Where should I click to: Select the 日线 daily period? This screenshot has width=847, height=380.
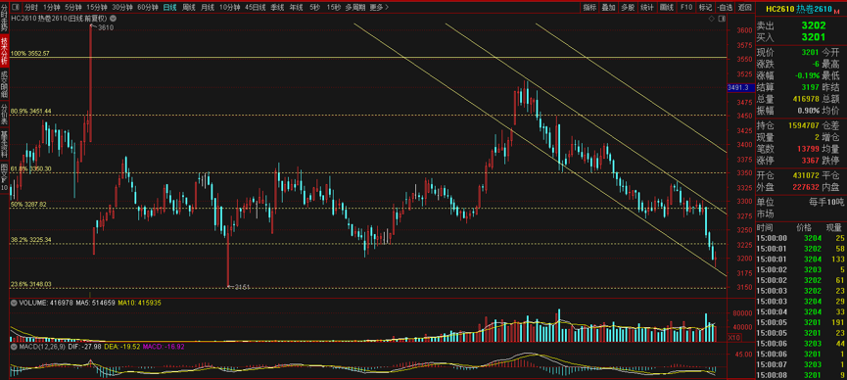[x=169, y=8]
